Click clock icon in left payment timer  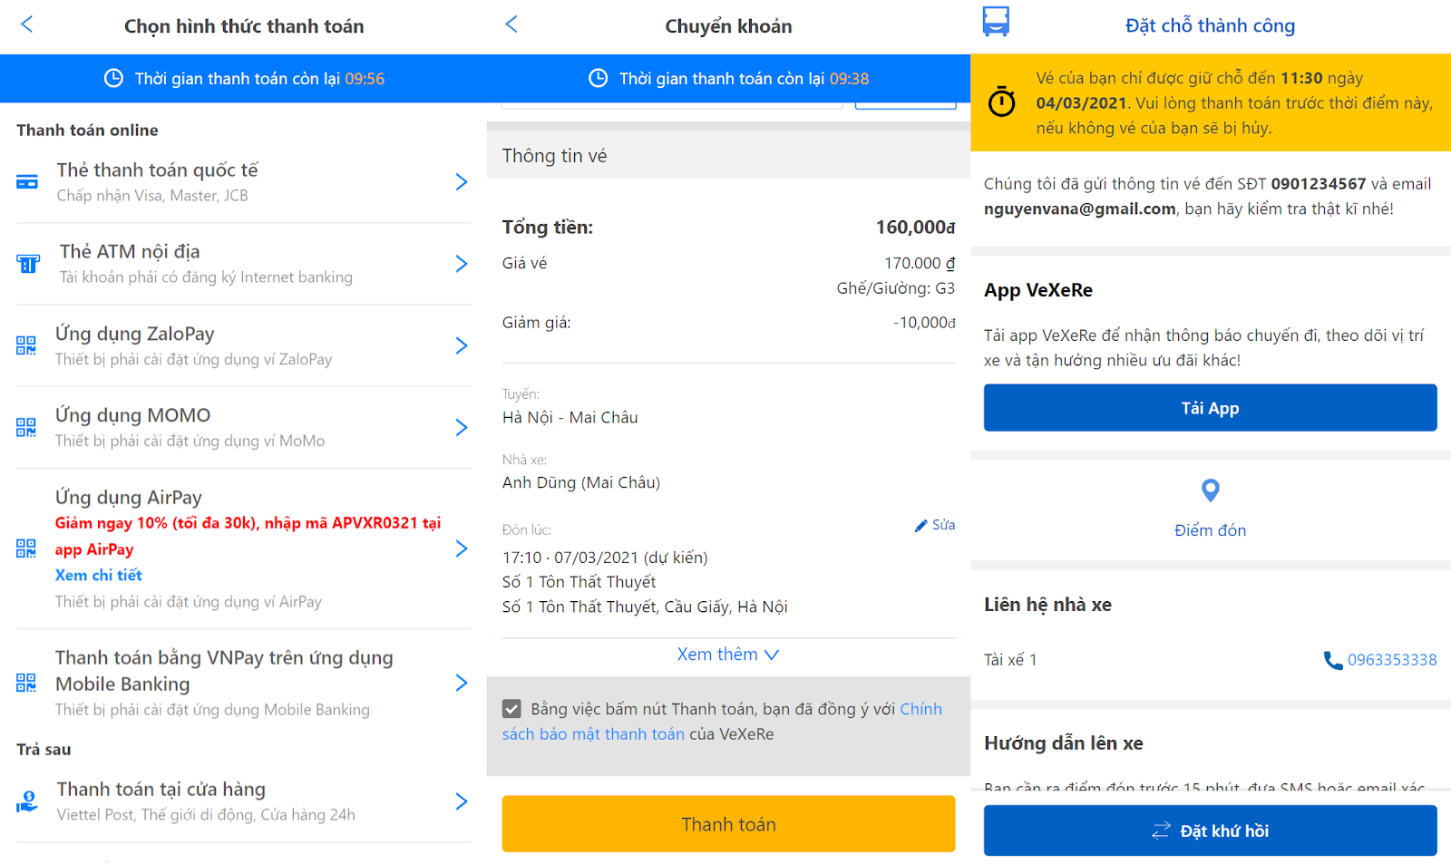coord(113,78)
